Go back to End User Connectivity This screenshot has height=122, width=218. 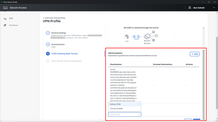[55, 18]
